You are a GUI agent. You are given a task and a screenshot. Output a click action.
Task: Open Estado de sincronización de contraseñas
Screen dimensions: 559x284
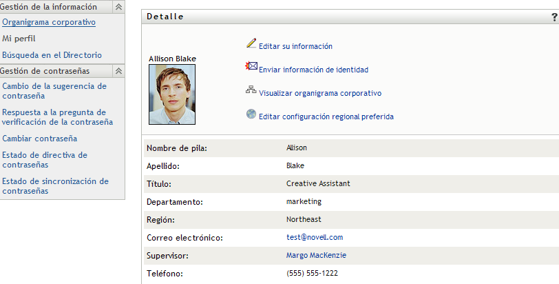point(55,186)
